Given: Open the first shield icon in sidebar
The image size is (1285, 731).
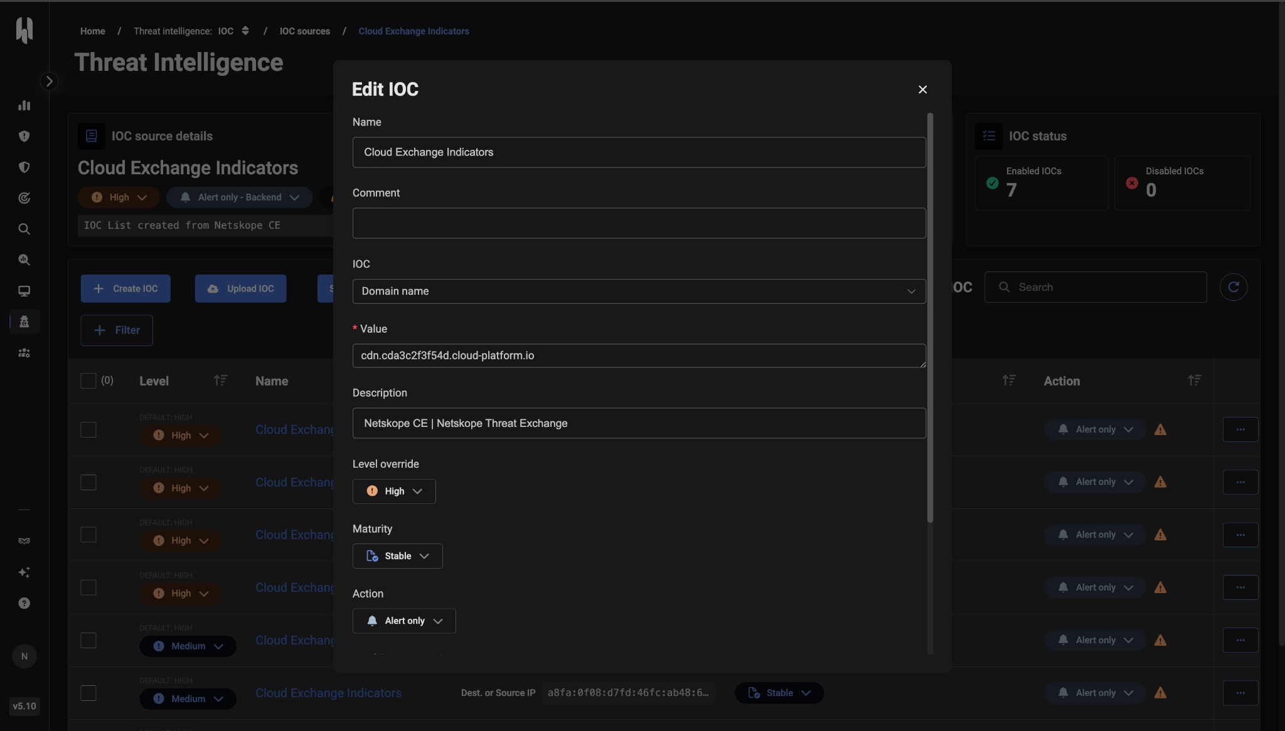Looking at the screenshot, I should 24,136.
